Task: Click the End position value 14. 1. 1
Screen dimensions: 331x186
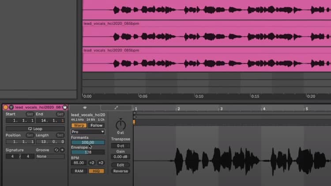Action: 50,121
